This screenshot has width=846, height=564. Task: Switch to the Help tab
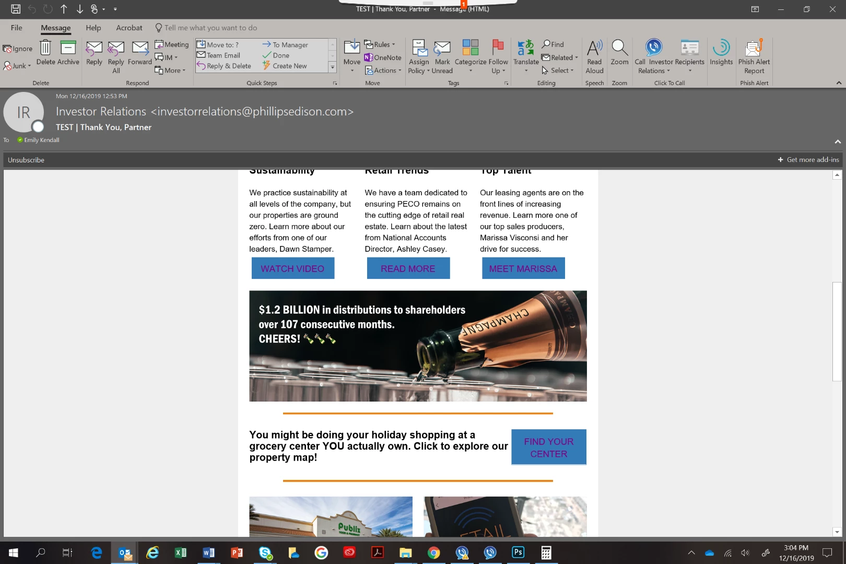(93, 28)
